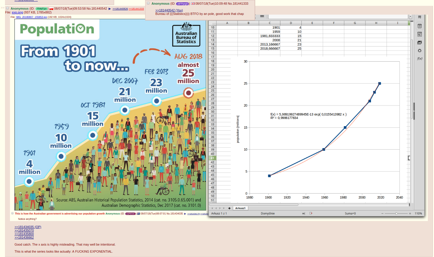This screenshot has height=257, width=434.
Task: Select column C header
Action: [x=270, y=23]
